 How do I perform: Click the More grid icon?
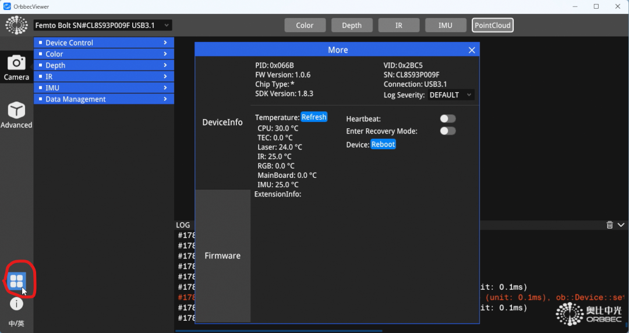17,281
